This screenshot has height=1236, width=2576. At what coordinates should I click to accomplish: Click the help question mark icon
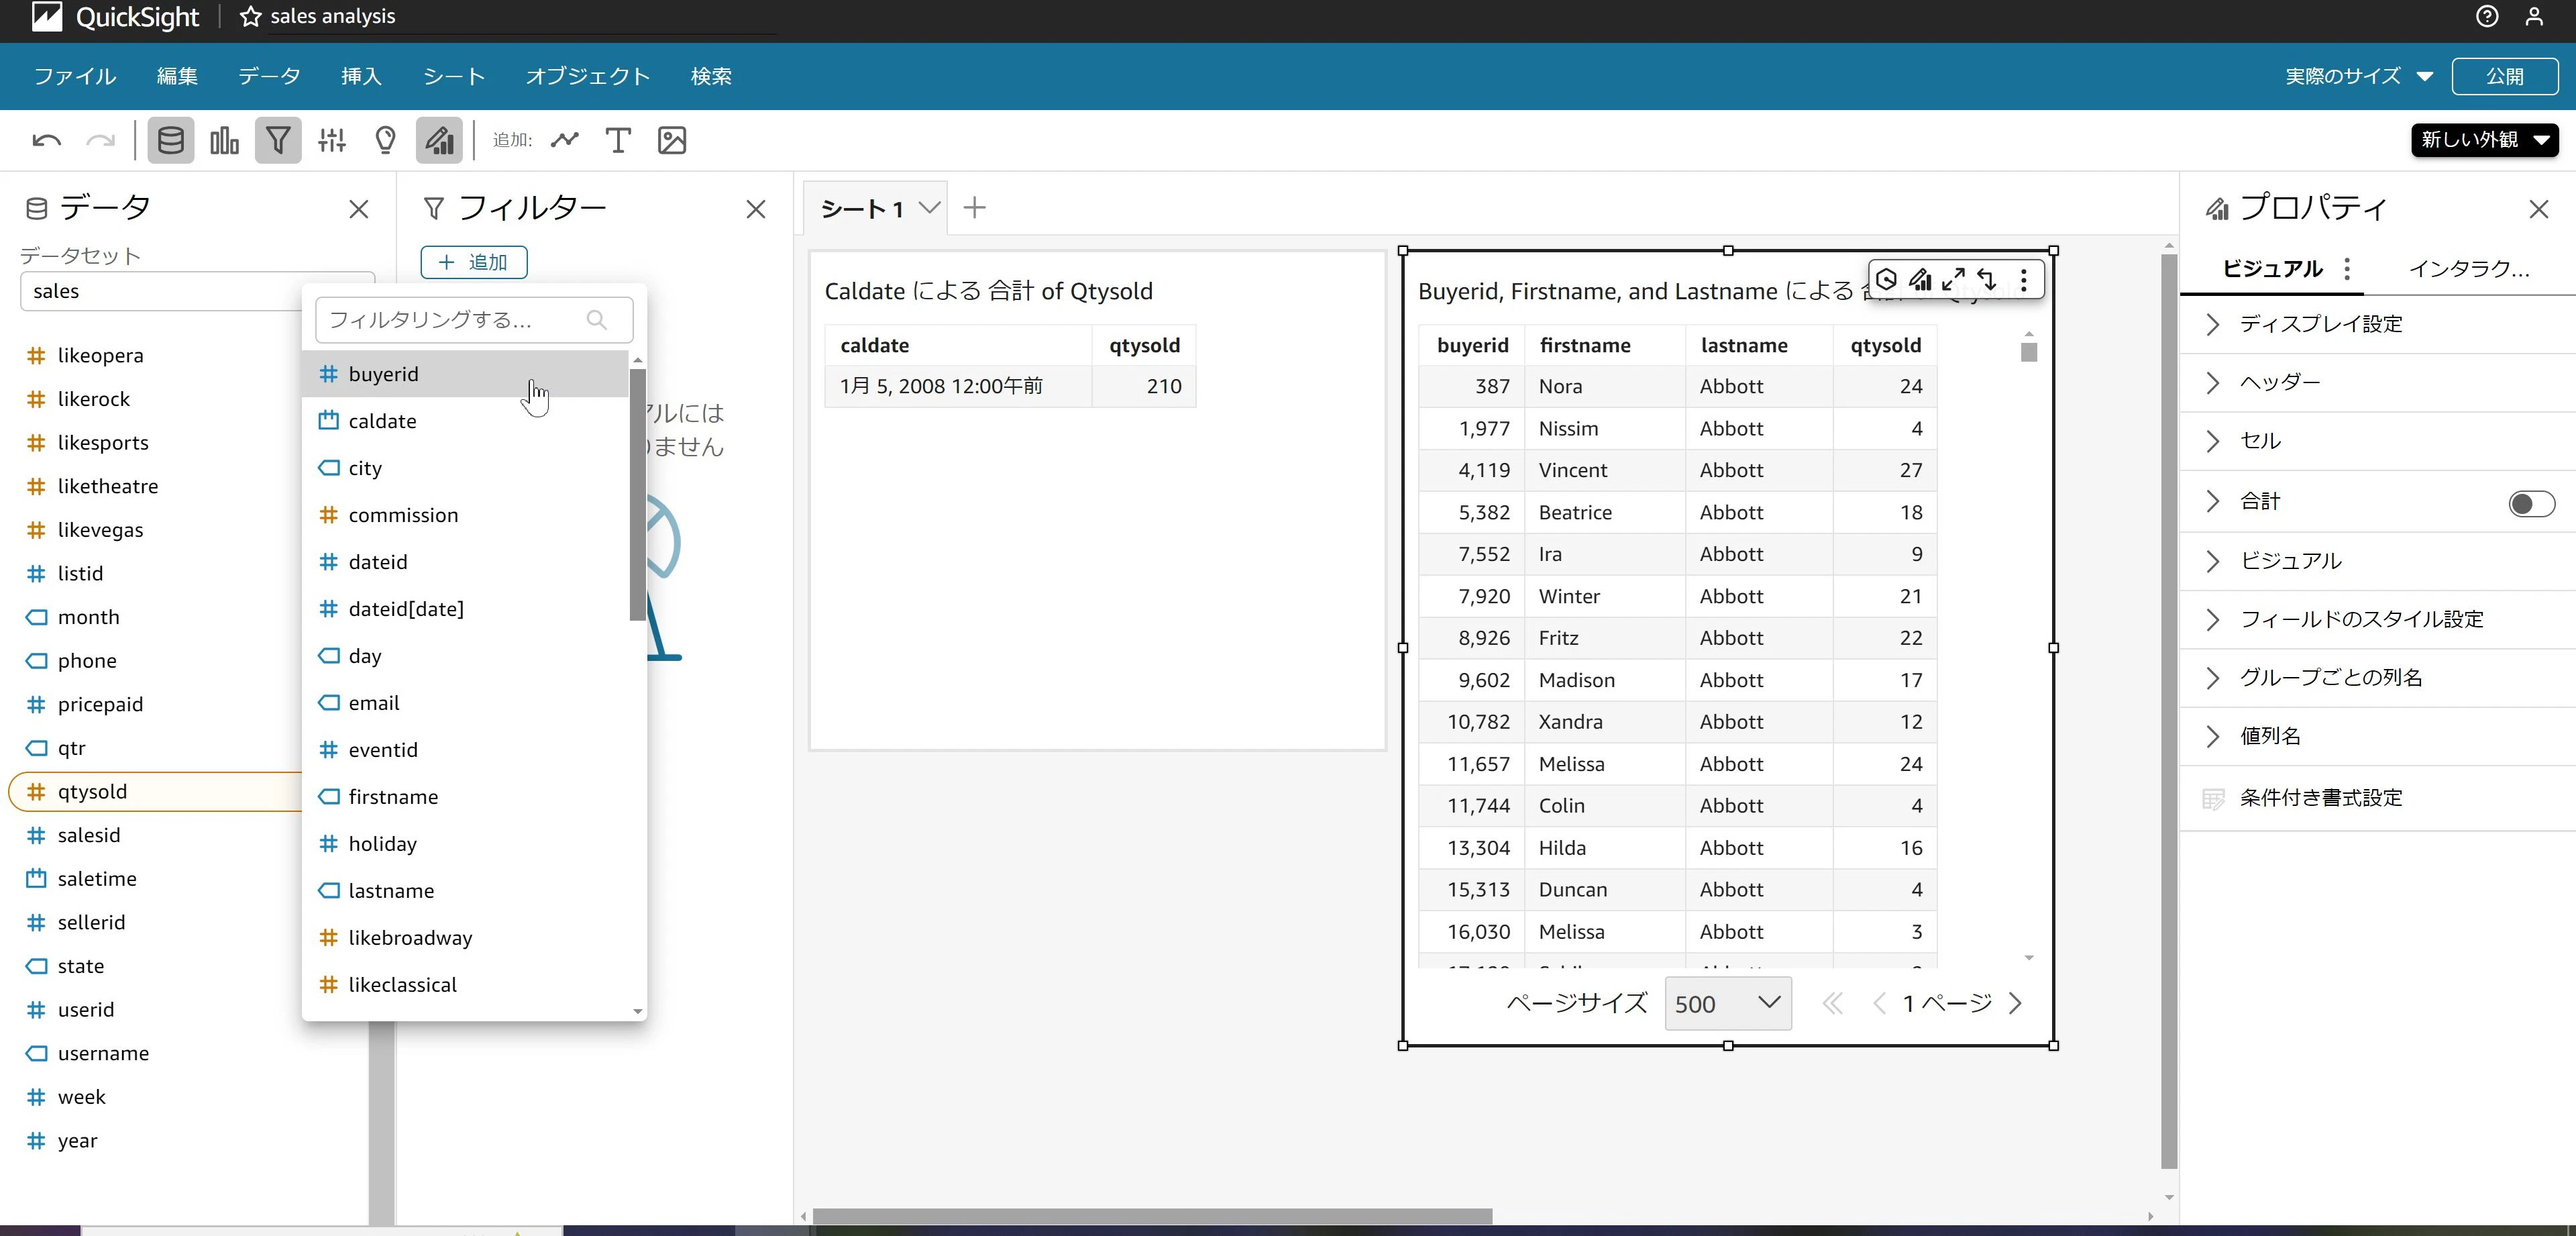click(x=2486, y=17)
